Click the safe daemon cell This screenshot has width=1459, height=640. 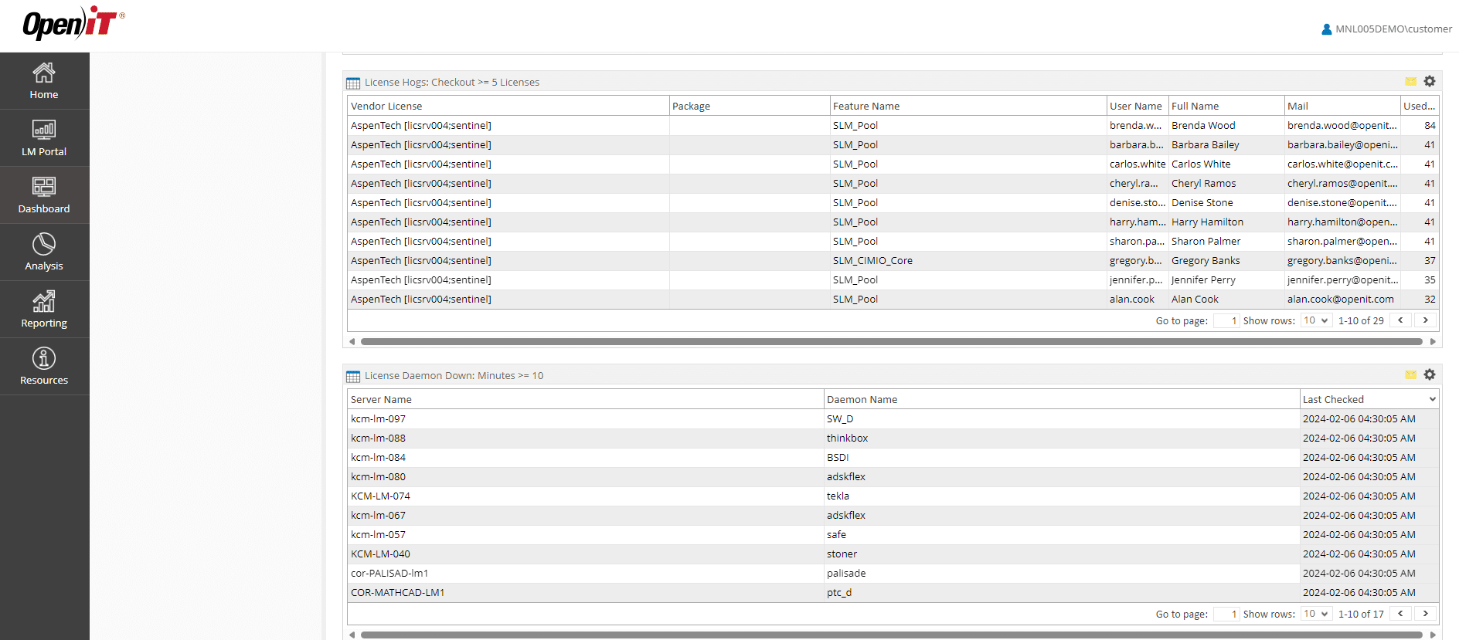click(x=1062, y=534)
